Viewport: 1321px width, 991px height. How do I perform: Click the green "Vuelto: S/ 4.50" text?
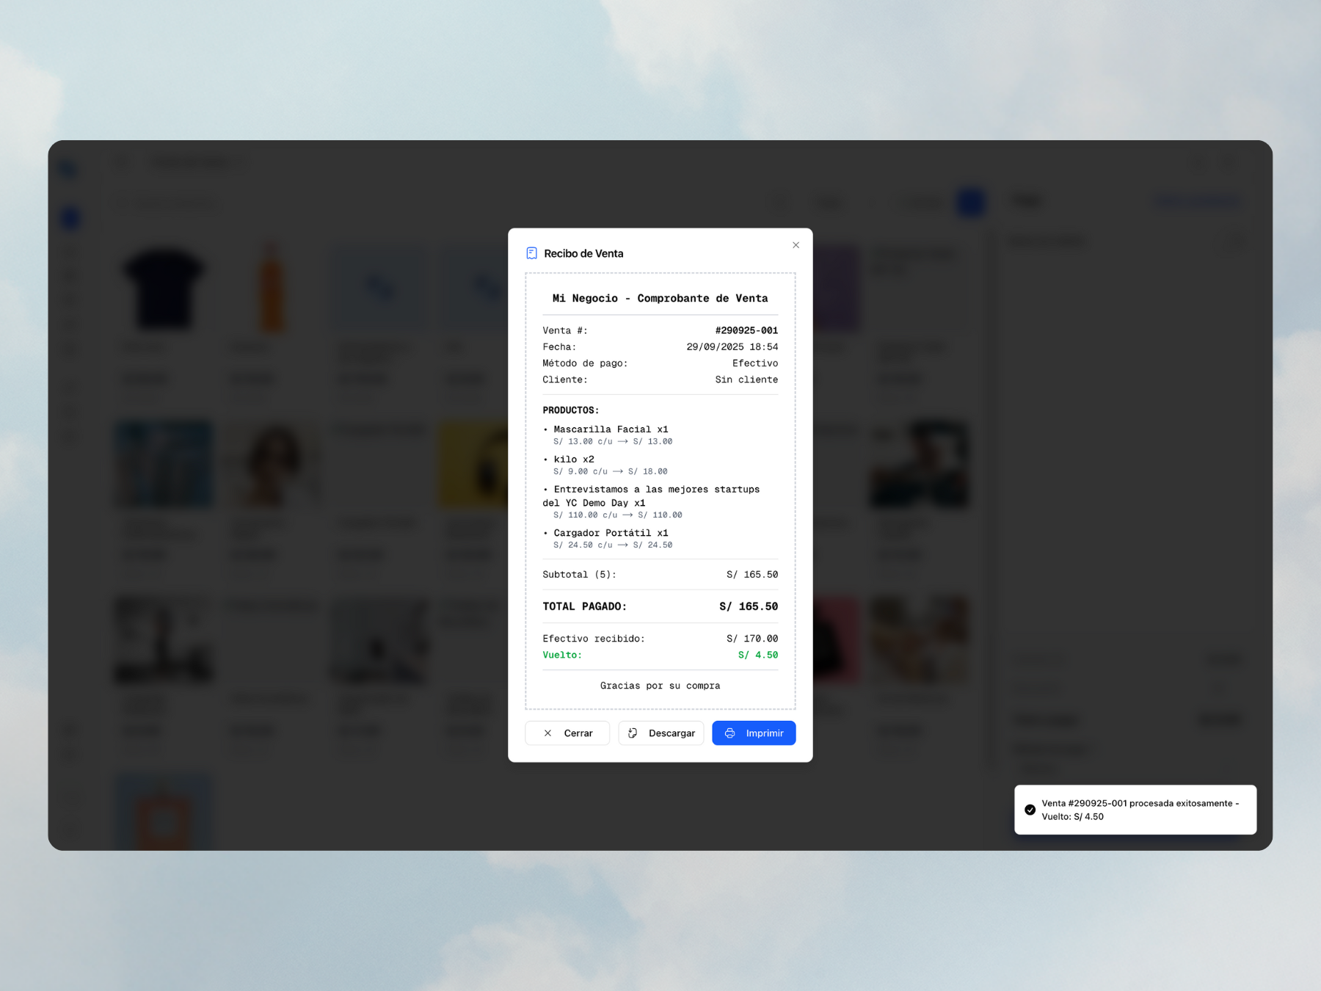pos(562,655)
